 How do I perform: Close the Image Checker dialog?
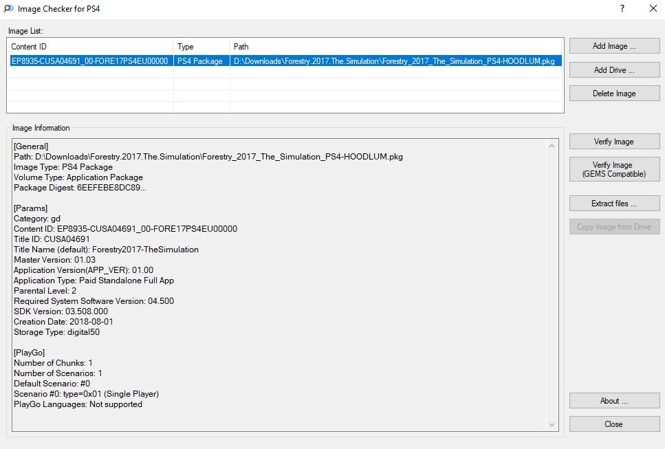[614, 424]
